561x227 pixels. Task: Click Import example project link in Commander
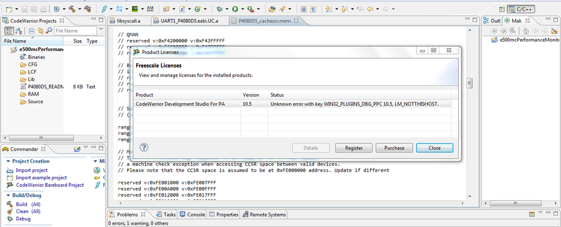[x=41, y=177]
